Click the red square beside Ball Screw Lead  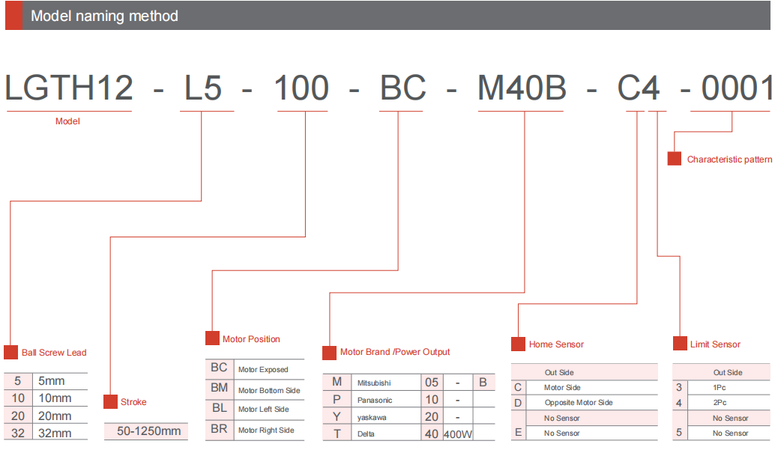pos(10,353)
